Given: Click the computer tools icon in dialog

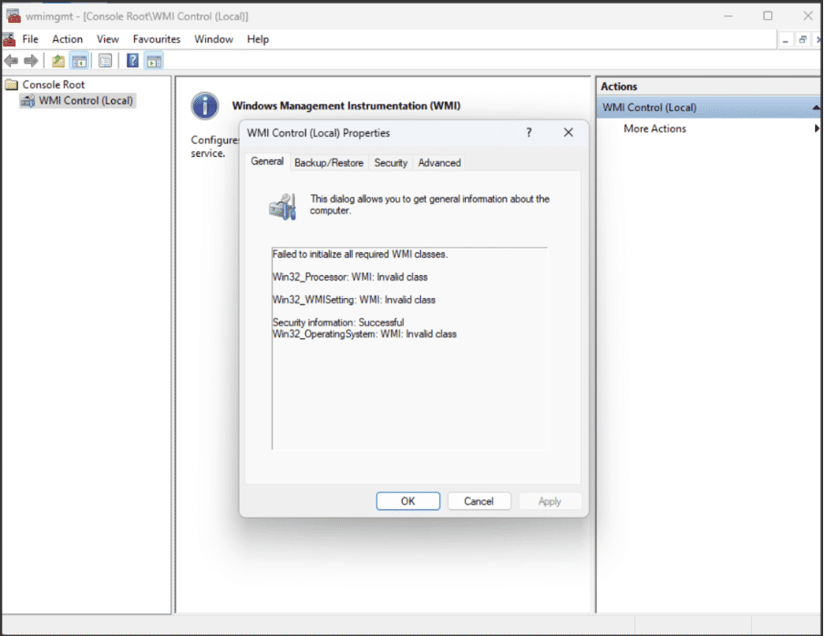Looking at the screenshot, I should pos(283,206).
